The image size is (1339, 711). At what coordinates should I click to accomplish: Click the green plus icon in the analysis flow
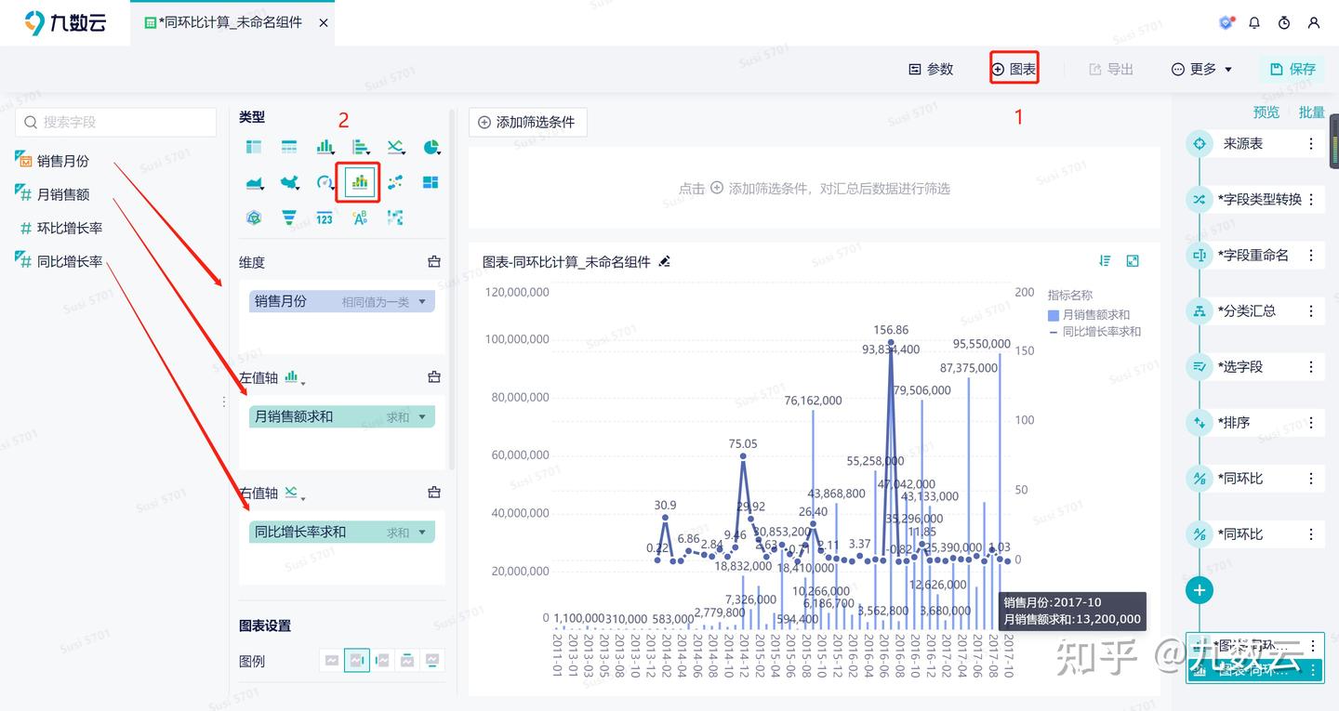click(x=1200, y=589)
